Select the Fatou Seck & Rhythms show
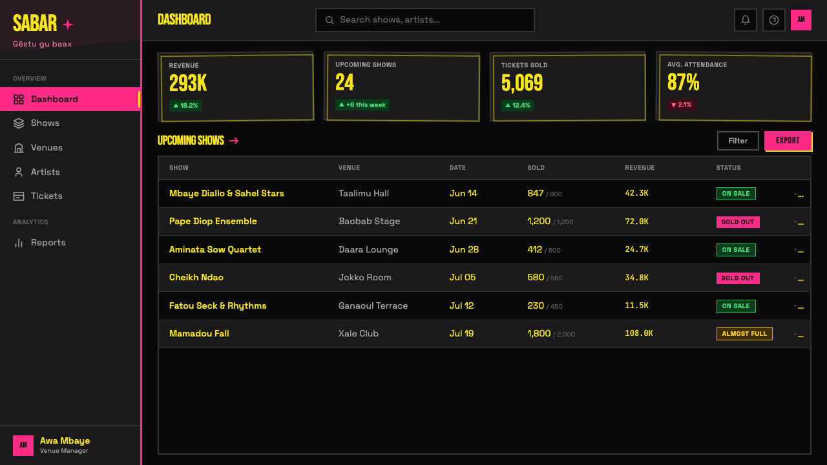This screenshot has height=465, width=827. point(218,306)
